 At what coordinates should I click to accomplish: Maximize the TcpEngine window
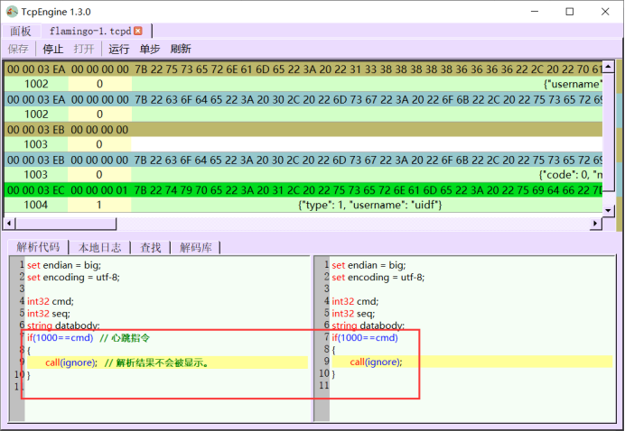point(570,12)
